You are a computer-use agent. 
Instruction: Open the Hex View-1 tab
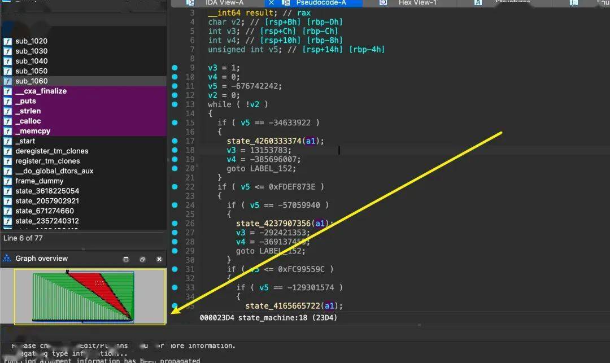[417, 3]
